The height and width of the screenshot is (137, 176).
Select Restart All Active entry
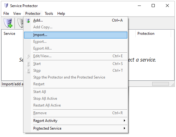[76, 105]
